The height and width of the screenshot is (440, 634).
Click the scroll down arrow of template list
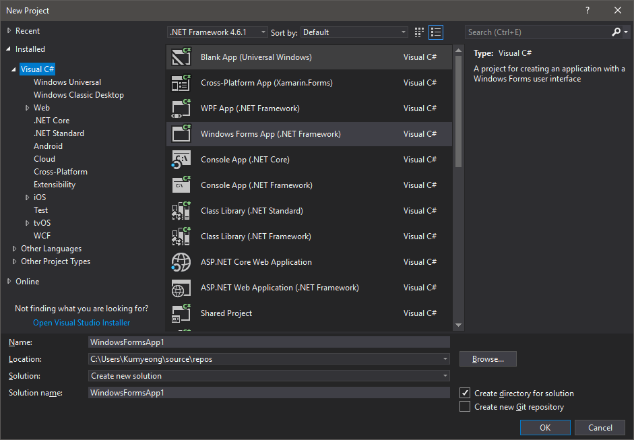(x=459, y=325)
